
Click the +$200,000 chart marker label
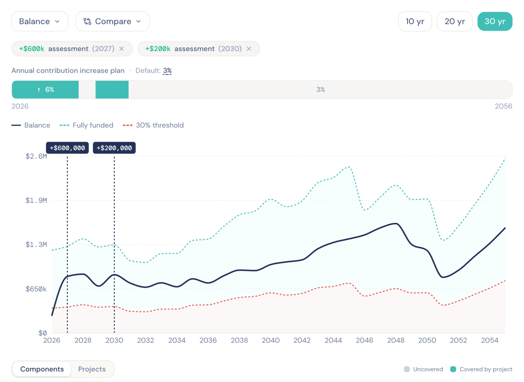[114, 148]
